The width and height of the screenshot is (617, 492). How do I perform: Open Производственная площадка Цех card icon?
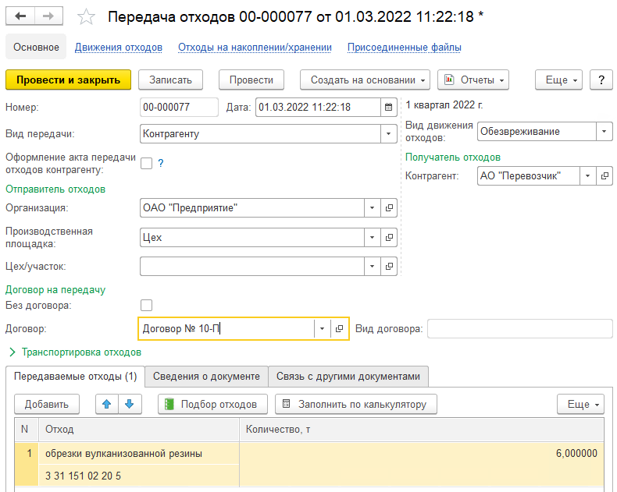389,237
